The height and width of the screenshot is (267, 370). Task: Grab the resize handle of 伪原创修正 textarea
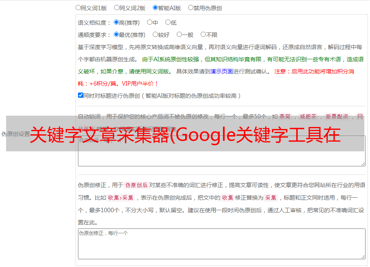point(363,257)
